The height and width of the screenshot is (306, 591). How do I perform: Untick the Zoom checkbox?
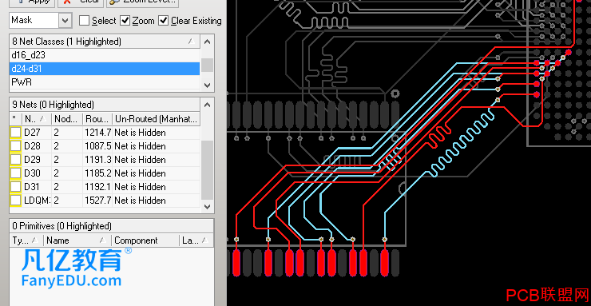125,20
